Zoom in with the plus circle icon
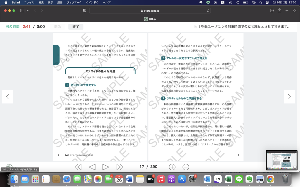 coord(172,167)
